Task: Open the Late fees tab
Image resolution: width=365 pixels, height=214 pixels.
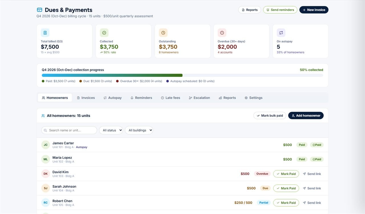Action: 171,98
